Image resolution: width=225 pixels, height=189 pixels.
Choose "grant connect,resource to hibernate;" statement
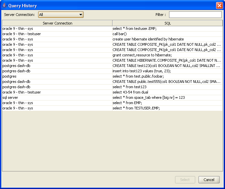coord(167,55)
